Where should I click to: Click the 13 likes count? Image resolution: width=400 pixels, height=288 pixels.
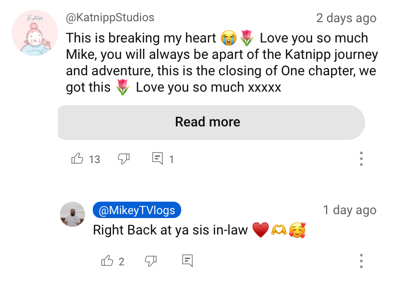click(94, 159)
